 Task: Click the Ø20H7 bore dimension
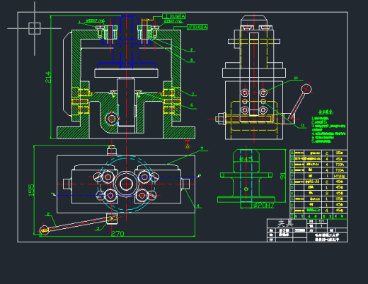tap(263, 206)
